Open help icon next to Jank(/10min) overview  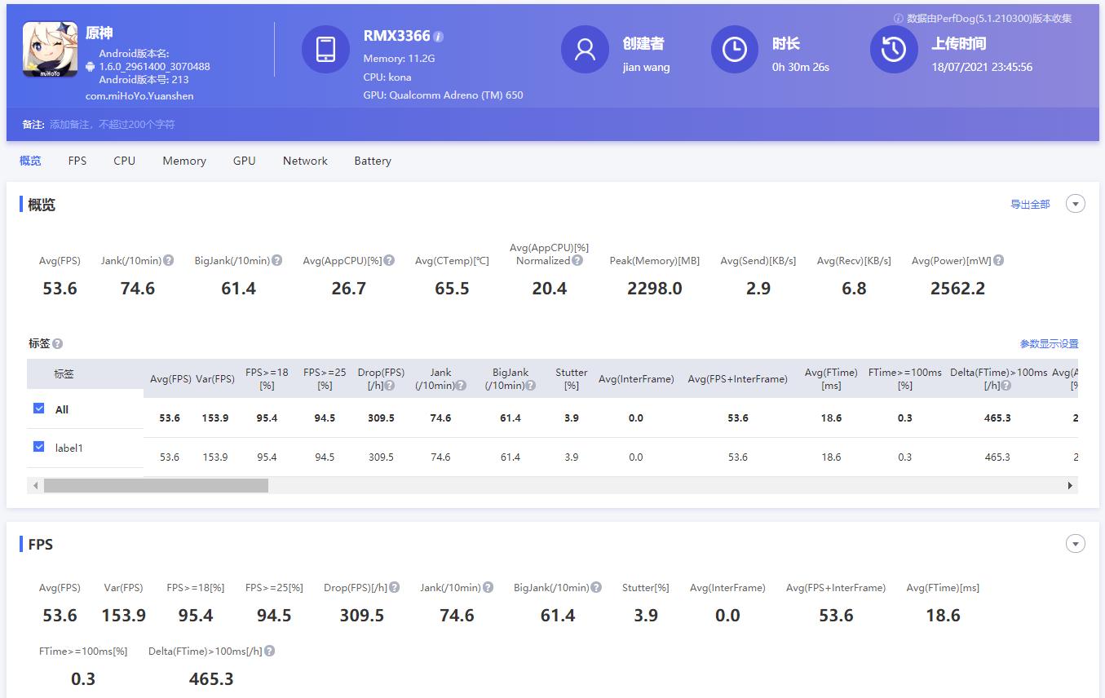(x=168, y=261)
